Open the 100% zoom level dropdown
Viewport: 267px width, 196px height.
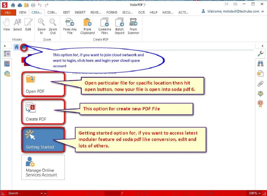(254, 193)
